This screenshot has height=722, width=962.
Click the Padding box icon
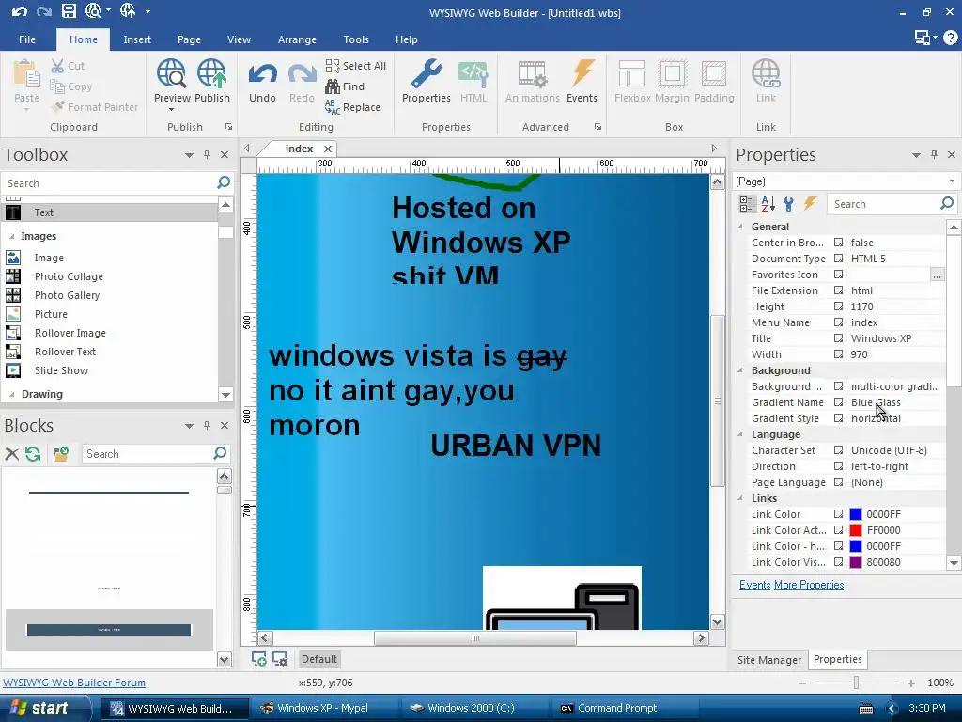714,74
